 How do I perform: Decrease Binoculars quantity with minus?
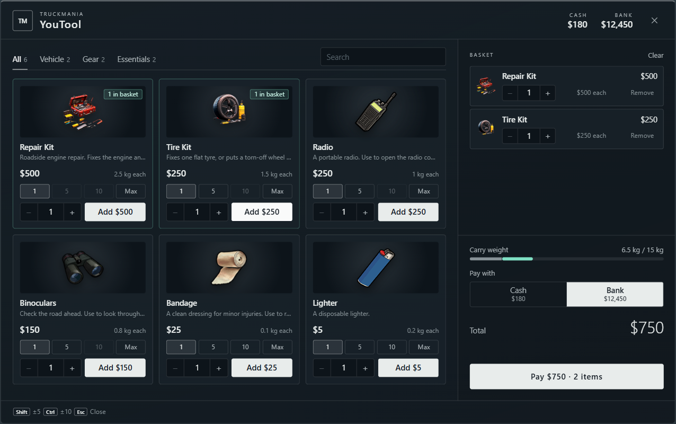[x=29, y=368]
